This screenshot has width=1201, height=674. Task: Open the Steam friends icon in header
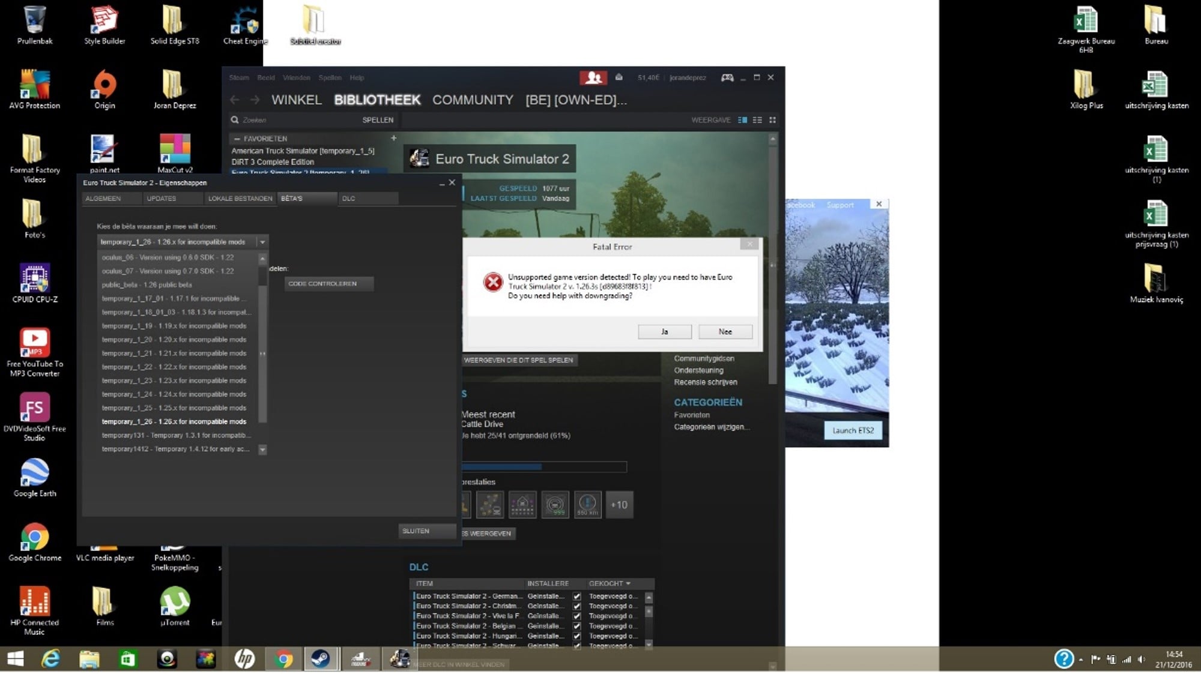pos(593,77)
